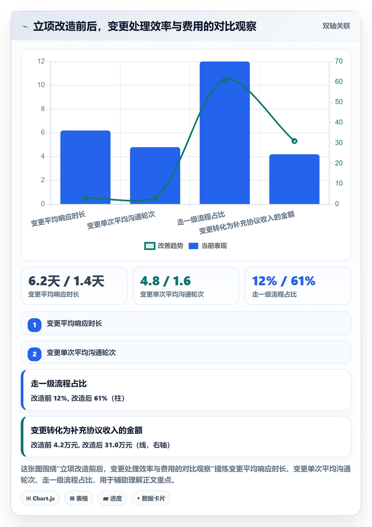
Task: Click the lightning bolt icon beside the title
Action: [x=25, y=27]
